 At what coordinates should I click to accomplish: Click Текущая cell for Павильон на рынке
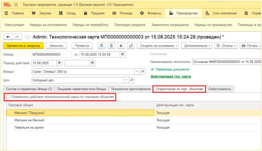click(x=208, y=128)
